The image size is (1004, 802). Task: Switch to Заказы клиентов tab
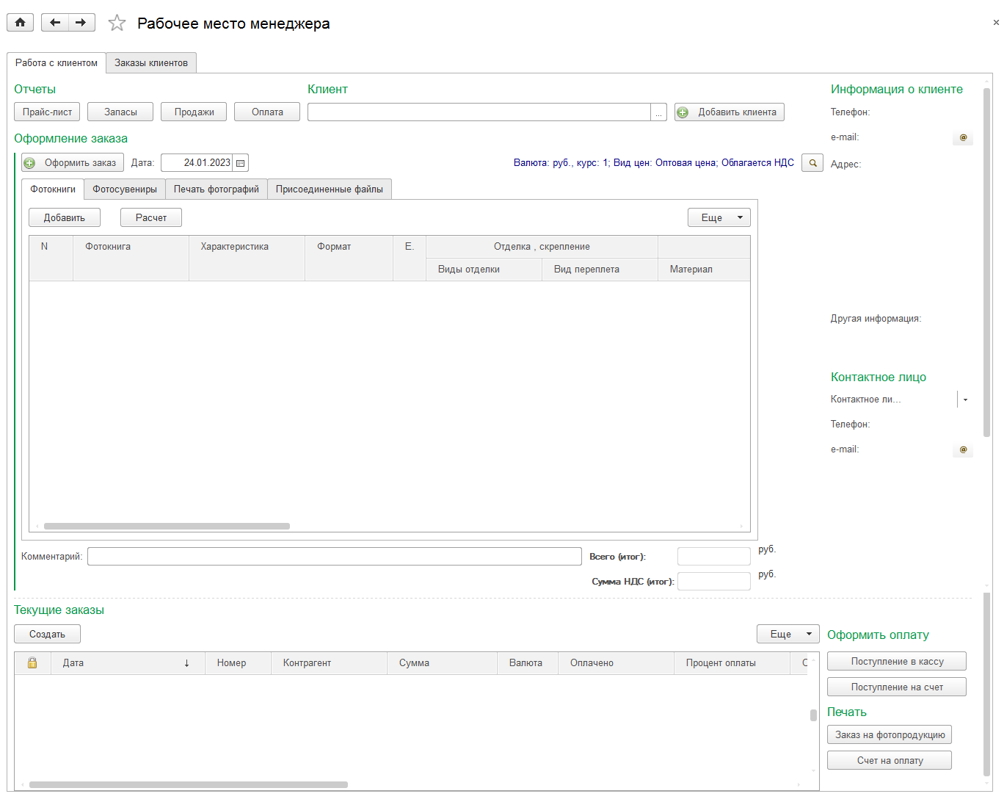coord(151,63)
